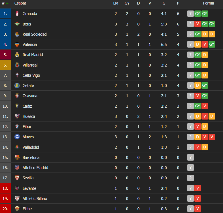Image resolution: width=223 pixels, height=213 pixels.
Task: Click the Barcelona crest icon
Action: (17, 157)
